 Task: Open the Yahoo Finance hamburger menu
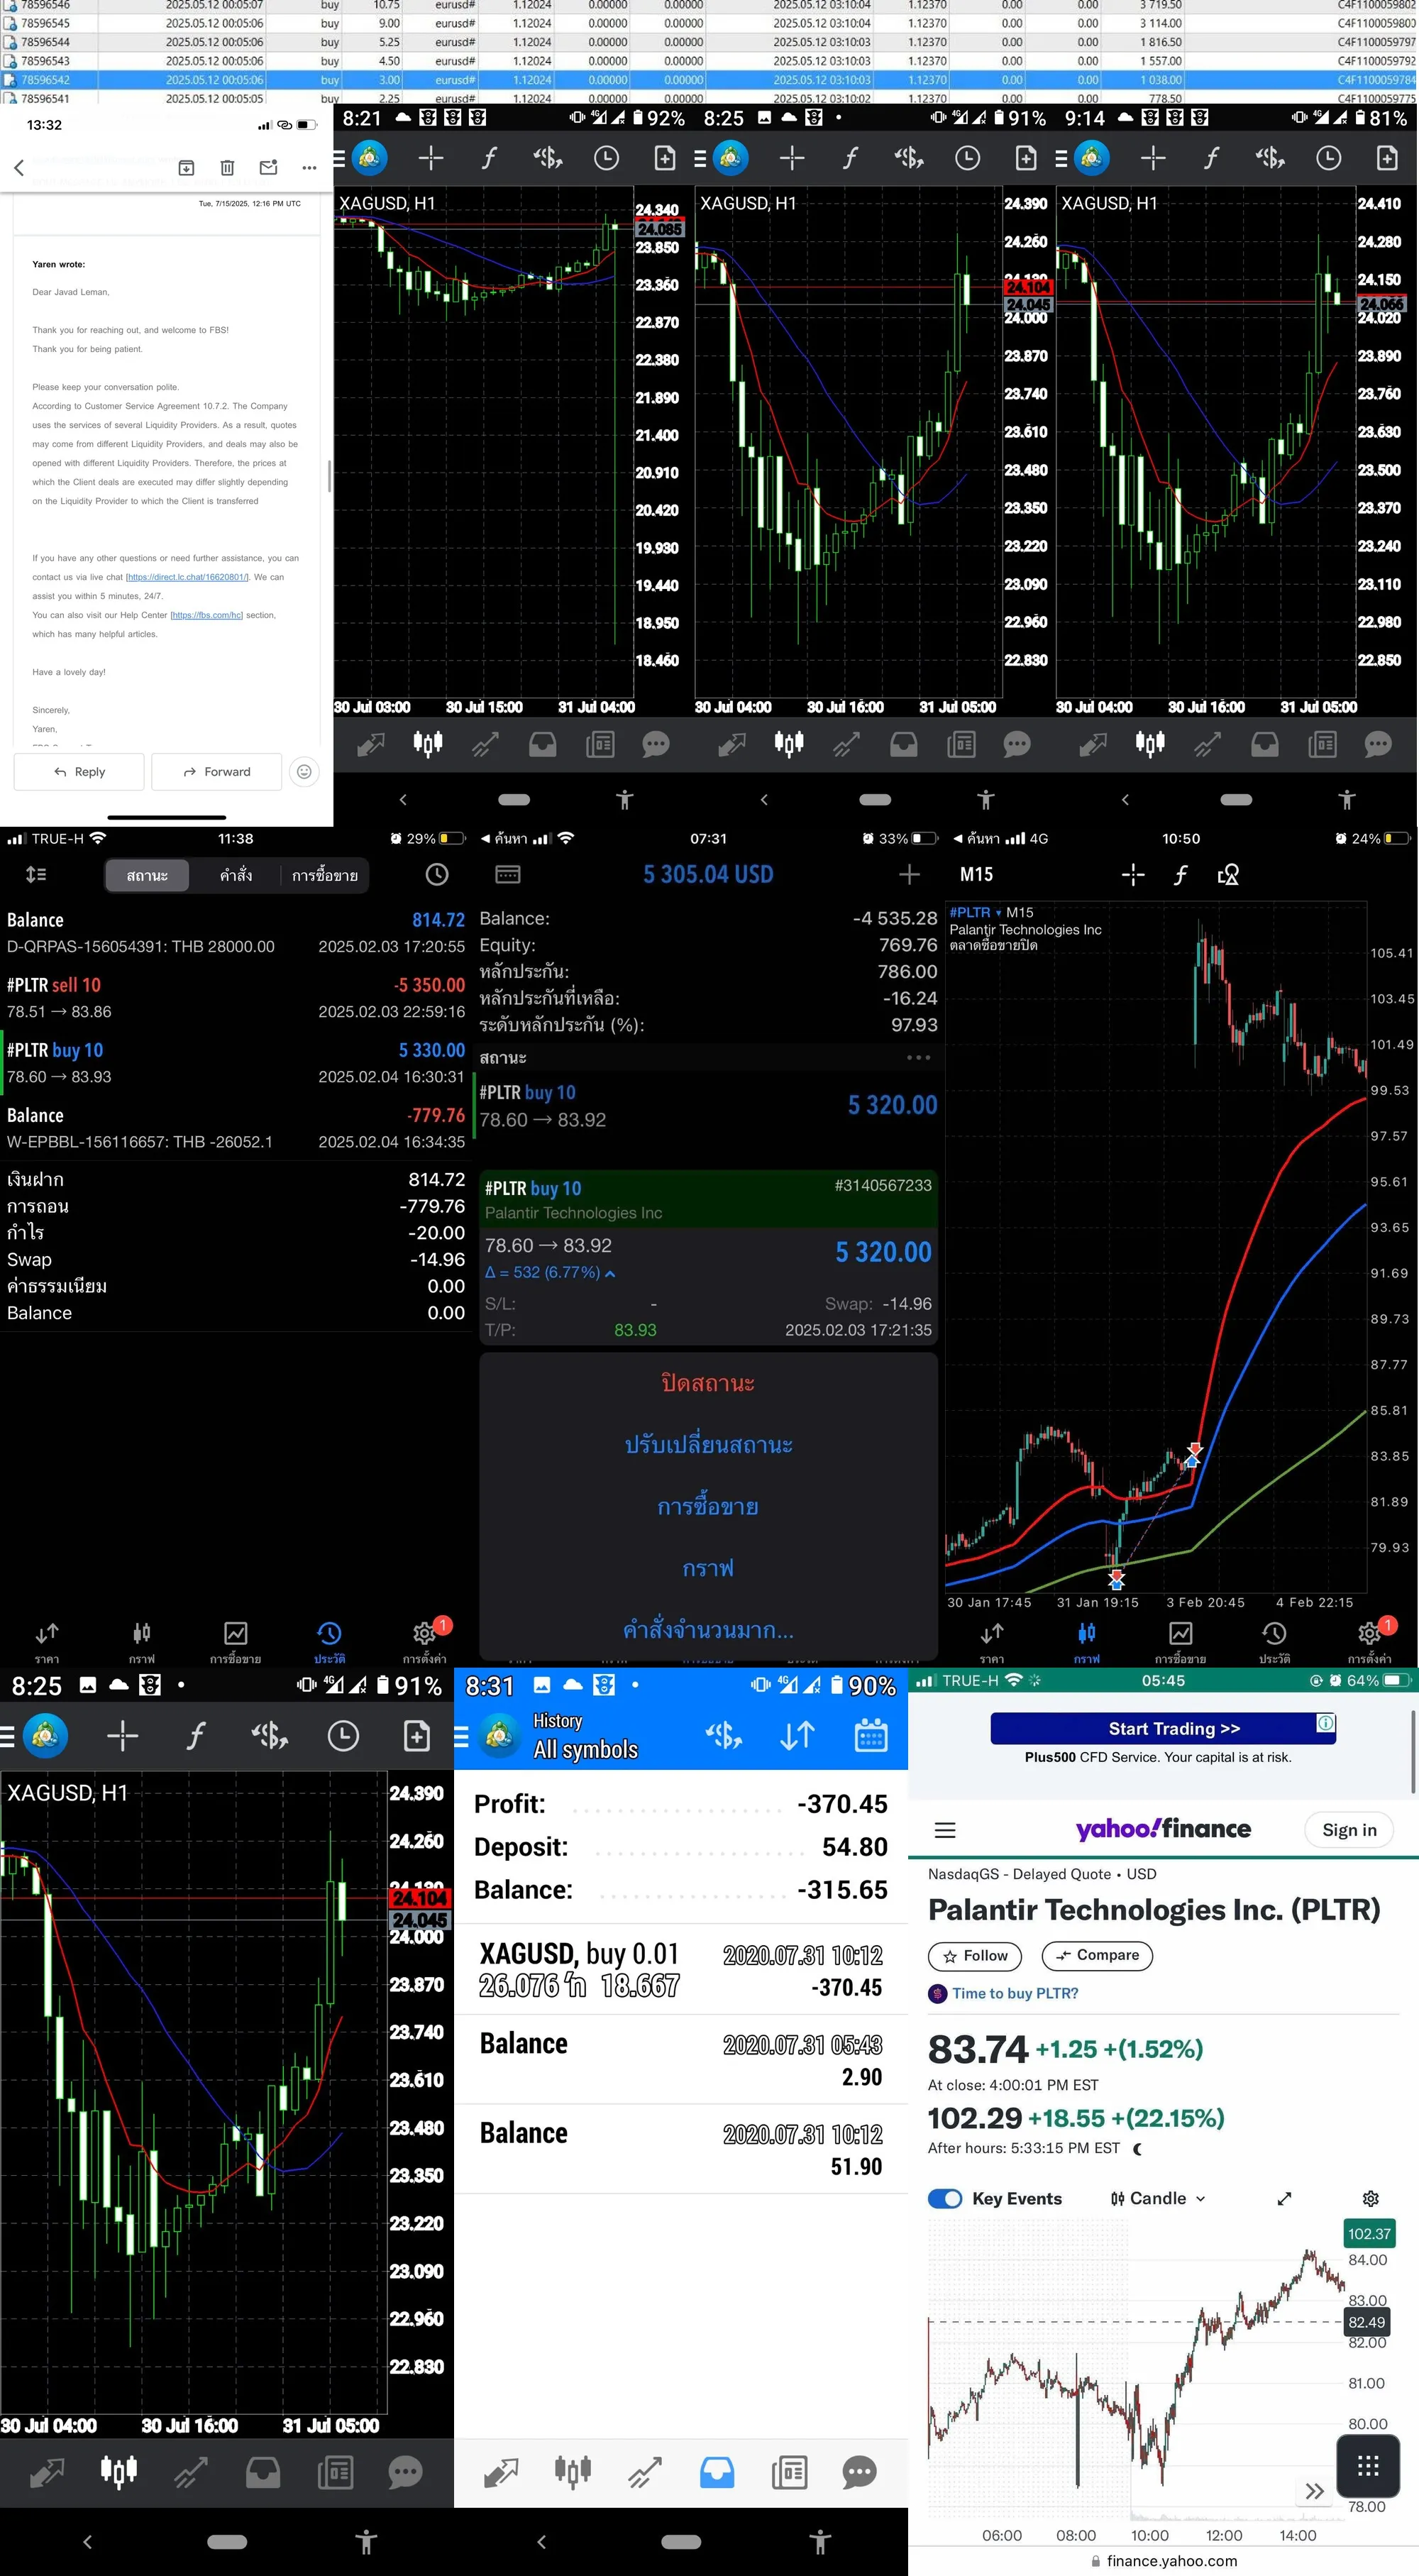tap(945, 1830)
